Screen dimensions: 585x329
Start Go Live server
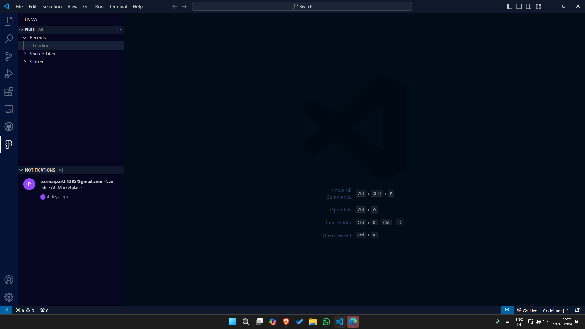pyautogui.click(x=527, y=310)
